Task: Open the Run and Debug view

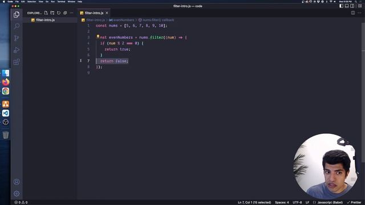Action: coord(17,50)
